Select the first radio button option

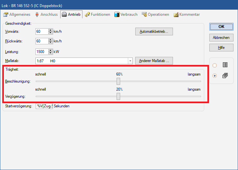coord(215,65)
